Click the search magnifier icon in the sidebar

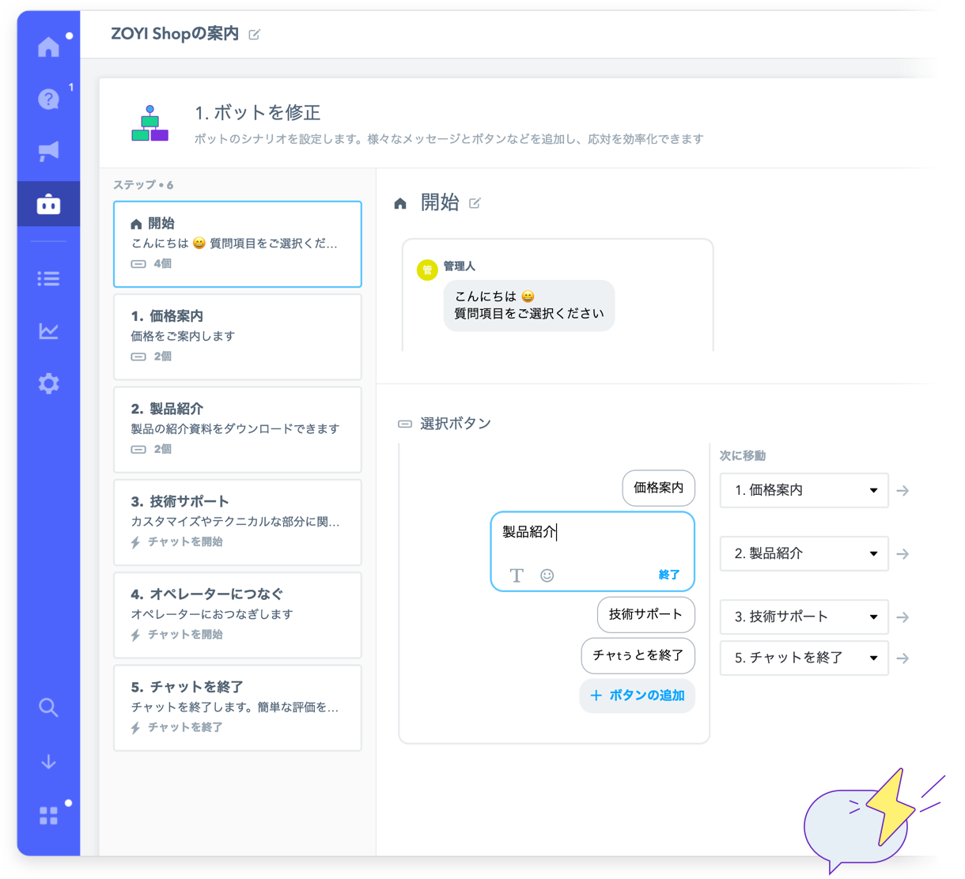48,707
